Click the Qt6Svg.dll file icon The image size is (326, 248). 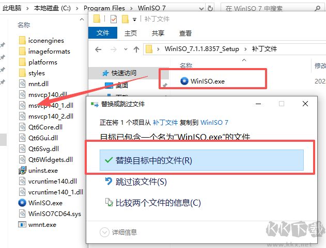click(22, 148)
